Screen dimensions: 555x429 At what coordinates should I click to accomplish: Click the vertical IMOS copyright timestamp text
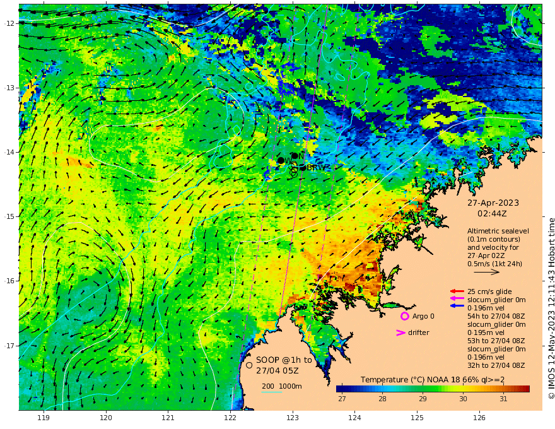tap(551, 309)
